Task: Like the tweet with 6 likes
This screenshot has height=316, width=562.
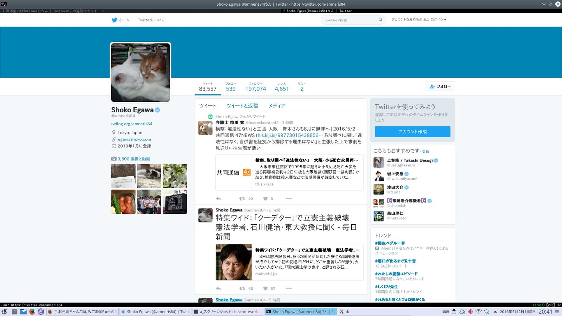Action: 266,199
